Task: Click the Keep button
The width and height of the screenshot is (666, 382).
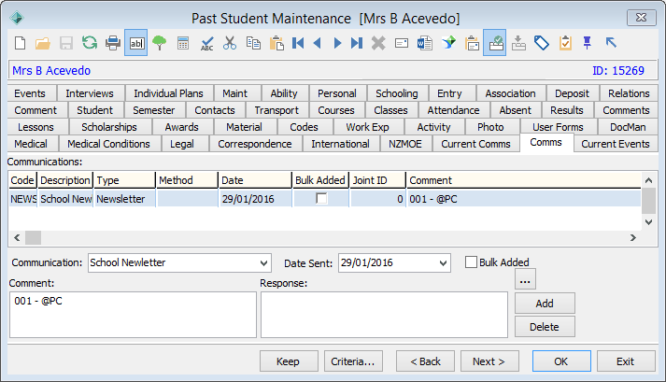Action: point(289,361)
